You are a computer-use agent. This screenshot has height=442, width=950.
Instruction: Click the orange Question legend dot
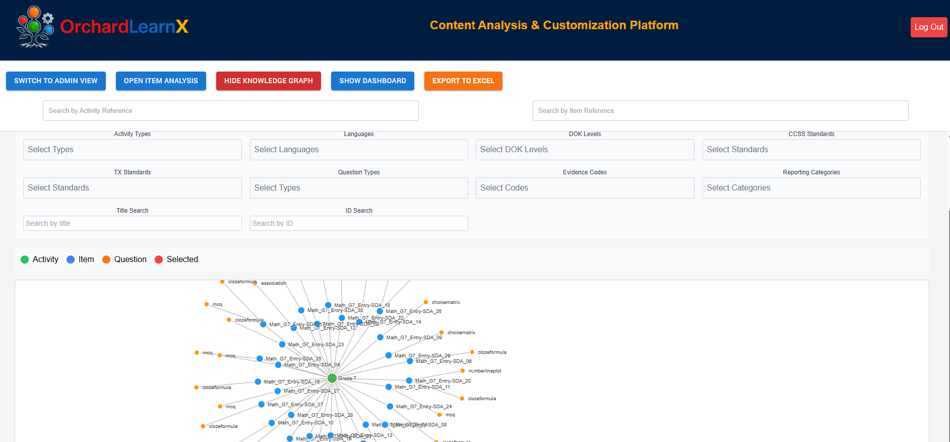coord(106,260)
